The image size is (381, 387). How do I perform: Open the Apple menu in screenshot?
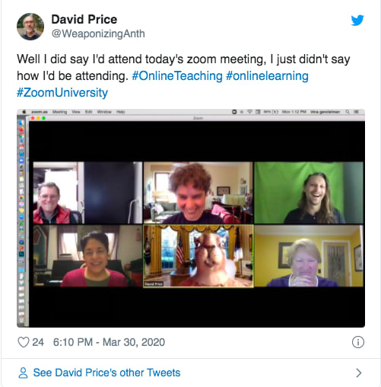click(24, 112)
